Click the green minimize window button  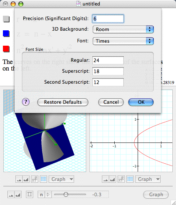21,4
